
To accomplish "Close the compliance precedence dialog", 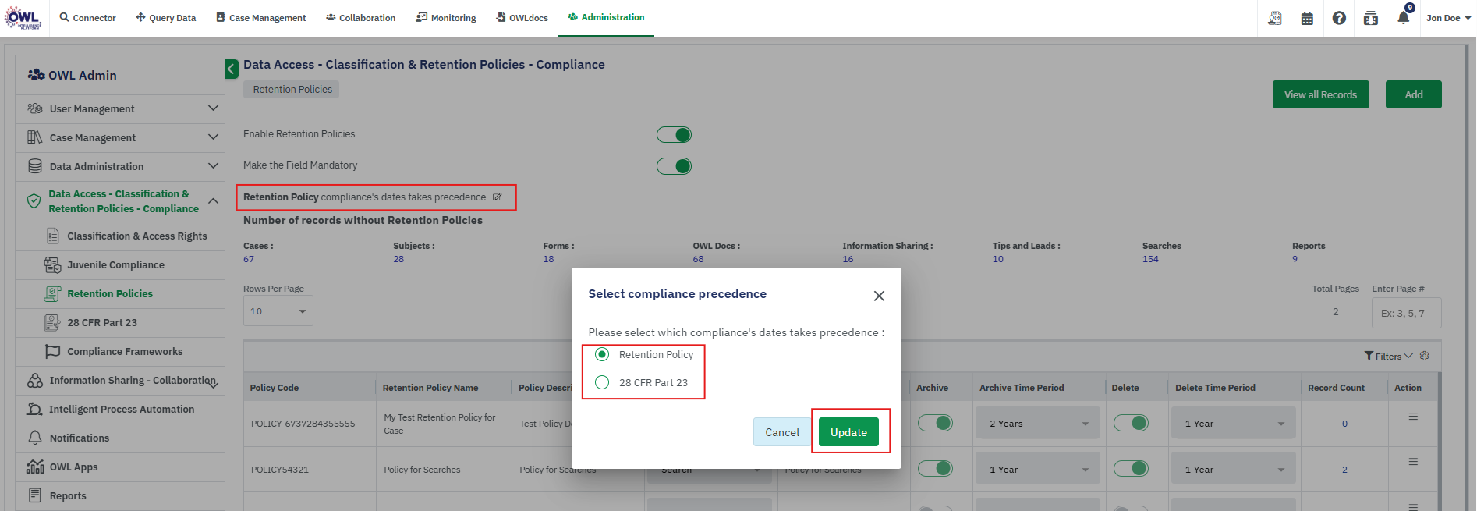I will [x=879, y=296].
